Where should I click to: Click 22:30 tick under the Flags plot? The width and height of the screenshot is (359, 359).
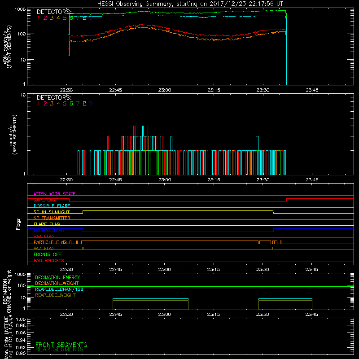click(66, 270)
